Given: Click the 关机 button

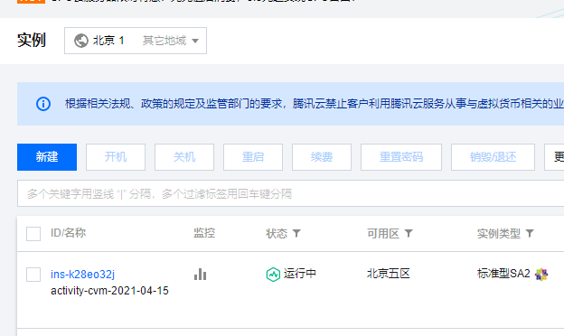Looking at the screenshot, I should [184, 157].
